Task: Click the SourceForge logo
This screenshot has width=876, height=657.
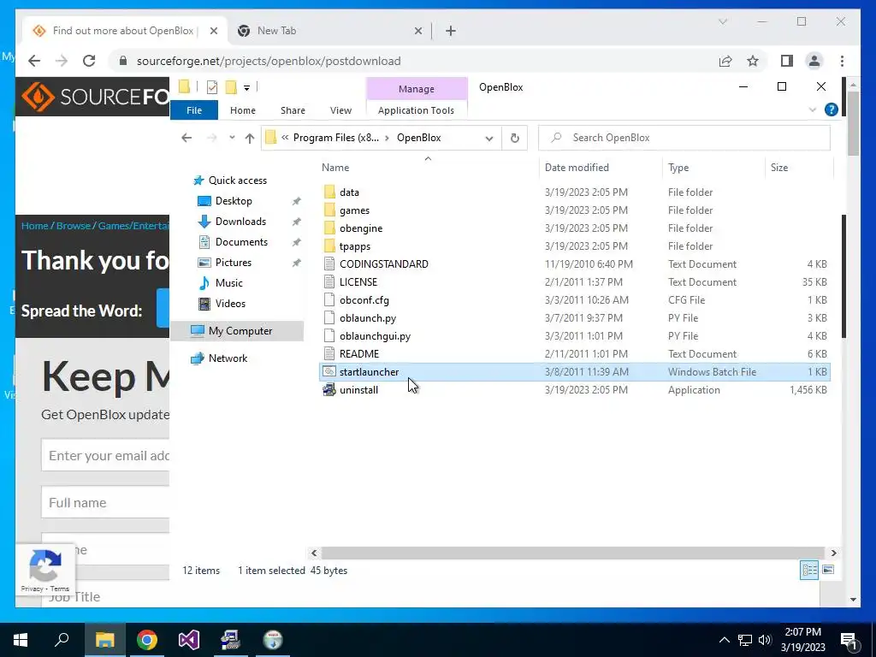Action: coord(95,97)
